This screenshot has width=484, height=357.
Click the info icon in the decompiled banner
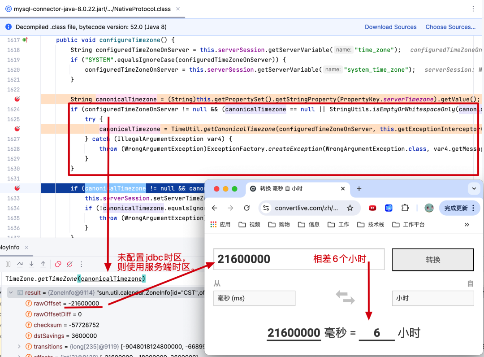point(9,27)
